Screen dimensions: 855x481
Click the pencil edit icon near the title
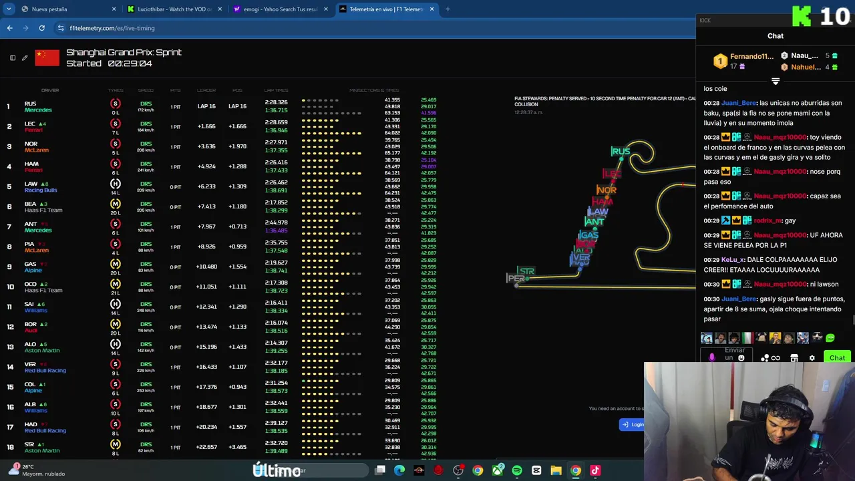pyautogui.click(x=25, y=58)
